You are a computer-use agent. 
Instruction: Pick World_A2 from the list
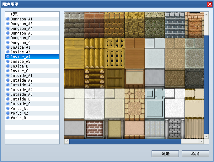click(x=32, y=113)
